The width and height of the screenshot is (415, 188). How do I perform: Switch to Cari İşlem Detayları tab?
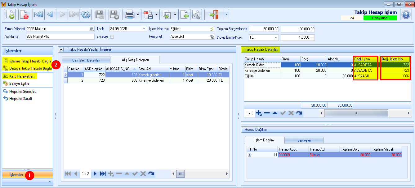pyautogui.click(x=86, y=60)
